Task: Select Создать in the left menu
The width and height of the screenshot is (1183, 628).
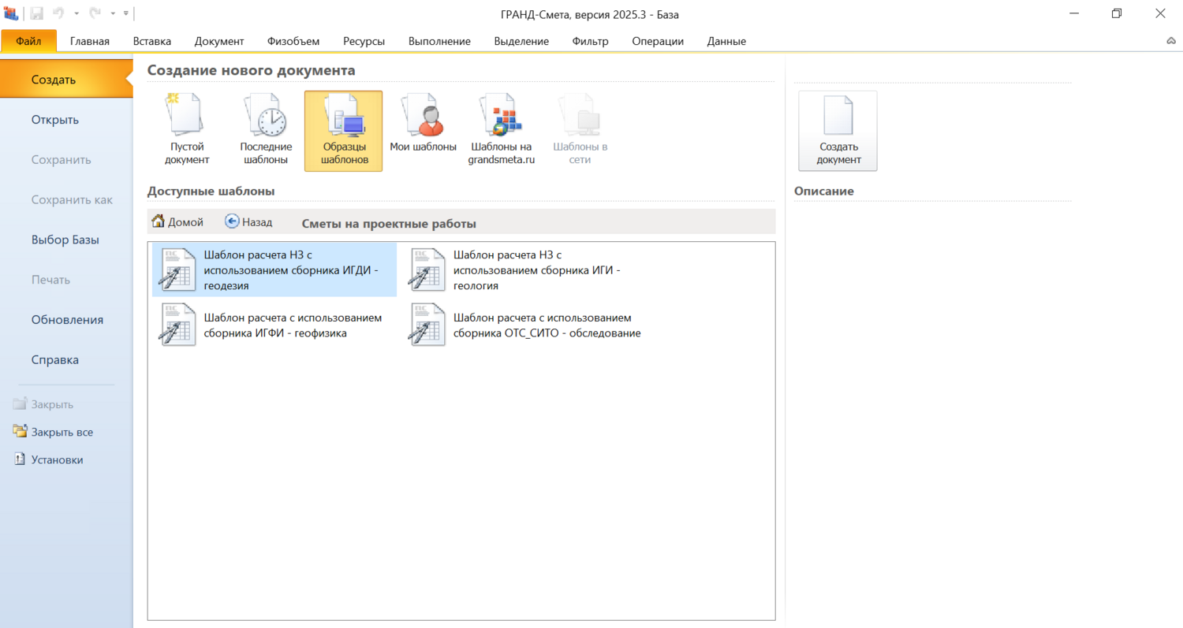Action: pyautogui.click(x=66, y=80)
